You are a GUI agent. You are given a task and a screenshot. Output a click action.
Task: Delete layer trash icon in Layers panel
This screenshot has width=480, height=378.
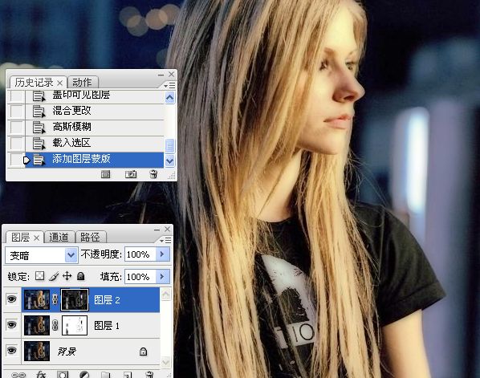pyautogui.click(x=149, y=375)
